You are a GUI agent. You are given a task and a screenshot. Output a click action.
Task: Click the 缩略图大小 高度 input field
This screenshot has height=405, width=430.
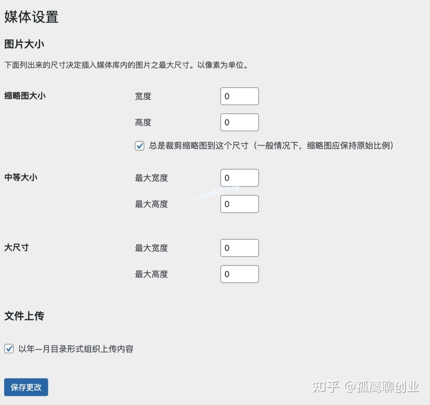click(x=239, y=122)
